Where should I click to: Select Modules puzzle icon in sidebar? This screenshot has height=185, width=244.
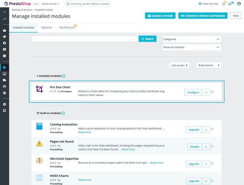4,67
